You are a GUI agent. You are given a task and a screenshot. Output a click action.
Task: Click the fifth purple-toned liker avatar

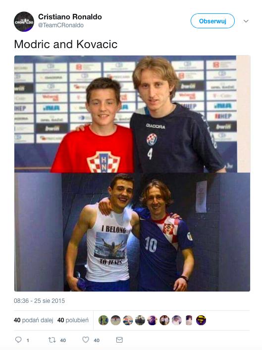152,320
